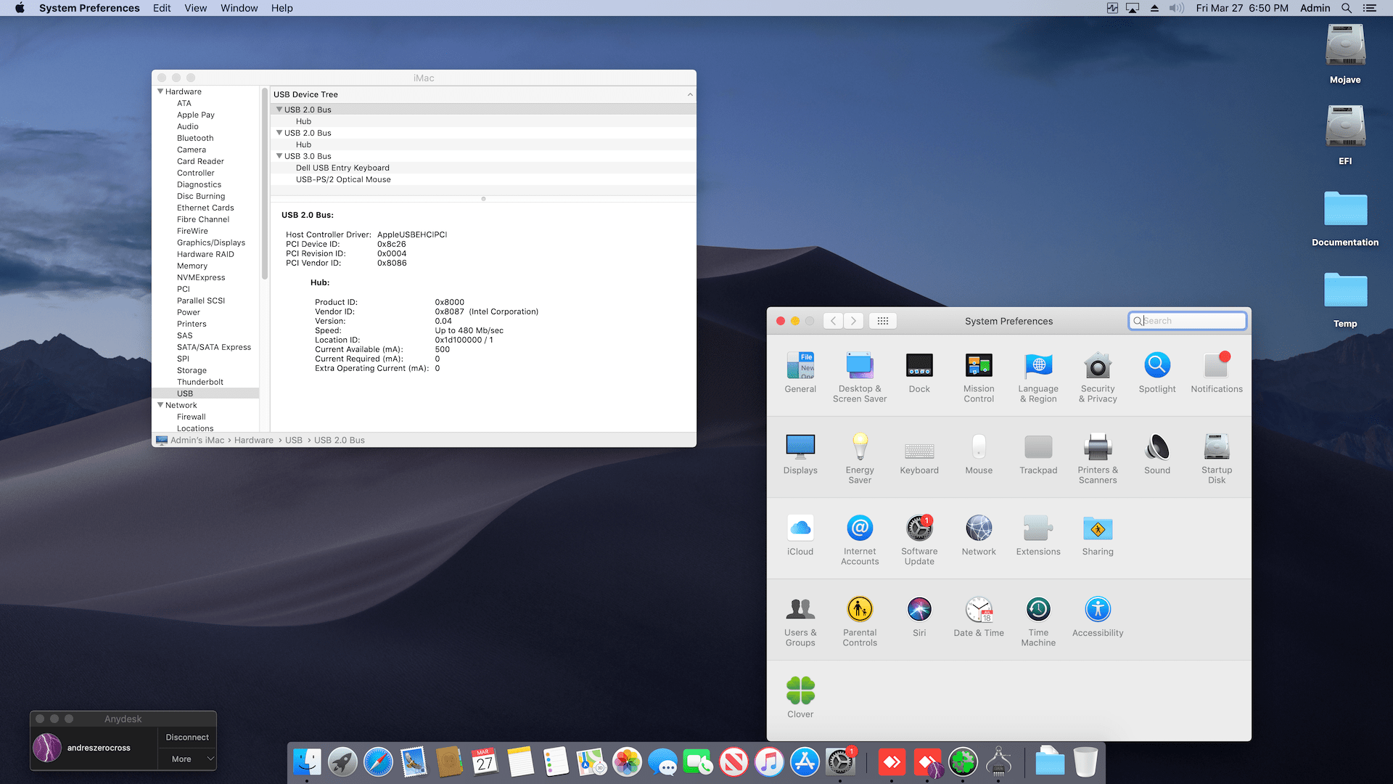Open Startup Disk preferences

click(x=1217, y=448)
